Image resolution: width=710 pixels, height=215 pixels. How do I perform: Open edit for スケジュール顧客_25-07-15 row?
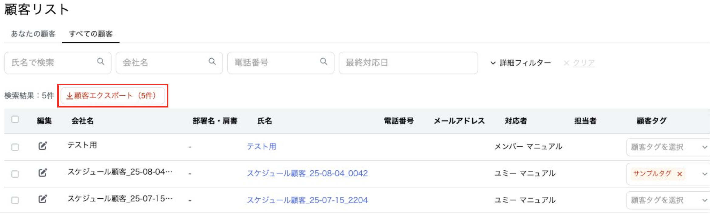click(x=43, y=199)
